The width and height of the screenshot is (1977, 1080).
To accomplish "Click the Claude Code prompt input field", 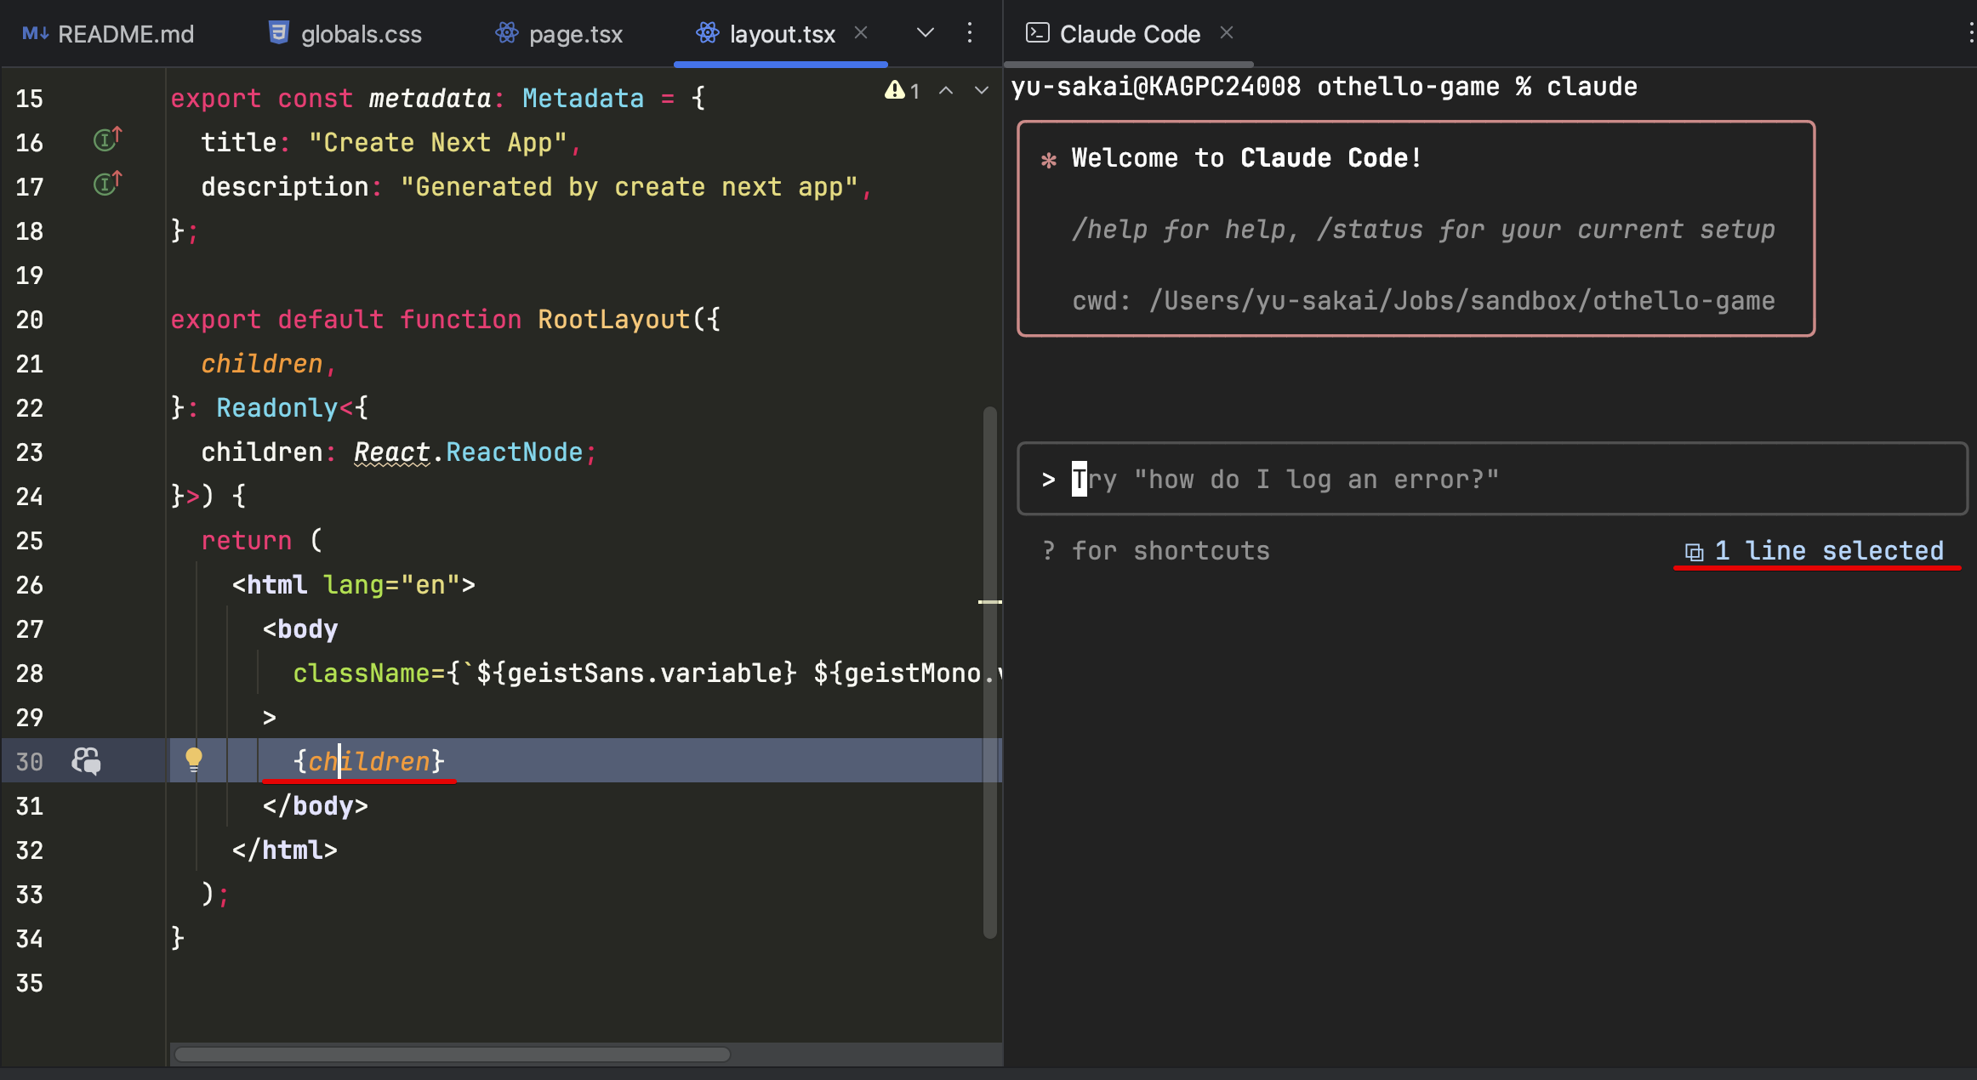I will (x=1489, y=479).
